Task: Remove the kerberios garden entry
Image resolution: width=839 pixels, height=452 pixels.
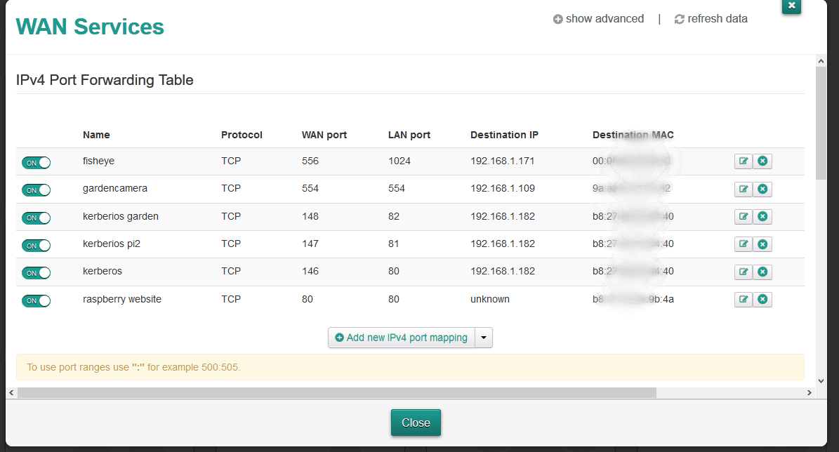Action: pyautogui.click(x=762, y=216)
